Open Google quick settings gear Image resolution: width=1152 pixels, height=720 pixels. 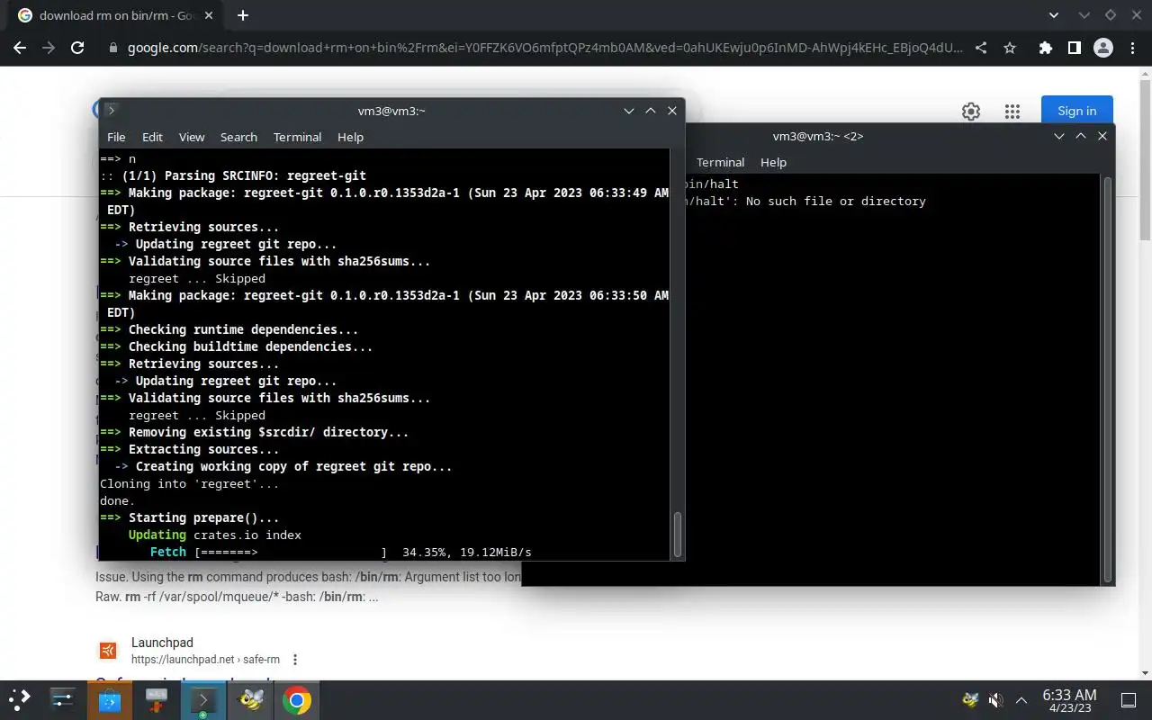click(971, 112)
